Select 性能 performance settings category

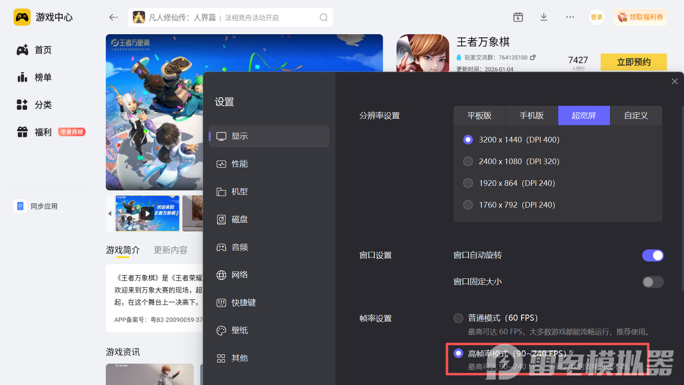pyautogui.click(x=269, y=164)
